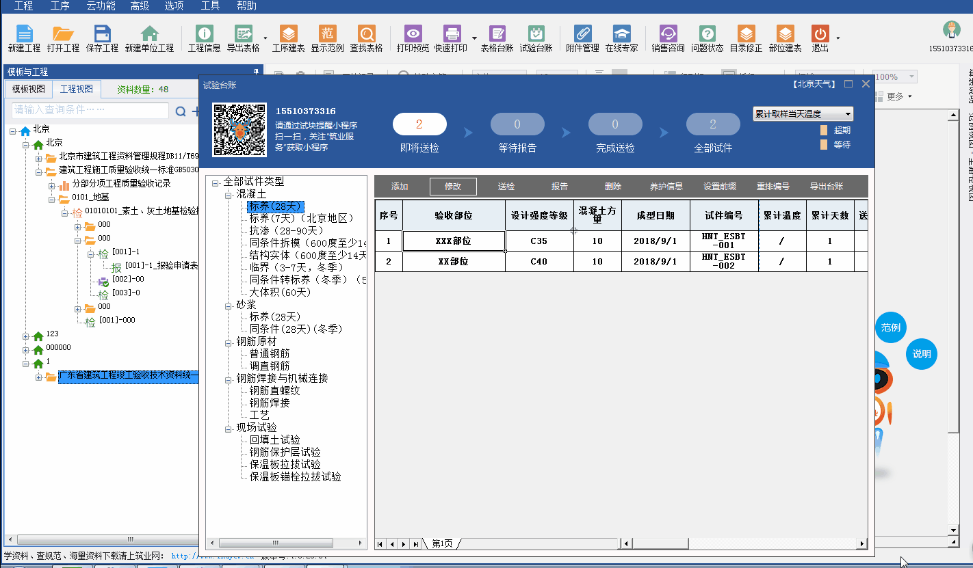Open 在线专家 online expert icon
This screenshot has height=568, width=973.
pyautogui.click(x=621, y=33)
